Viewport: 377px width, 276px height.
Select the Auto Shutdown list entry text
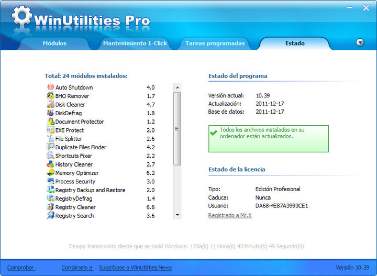[x=74, y=87]
